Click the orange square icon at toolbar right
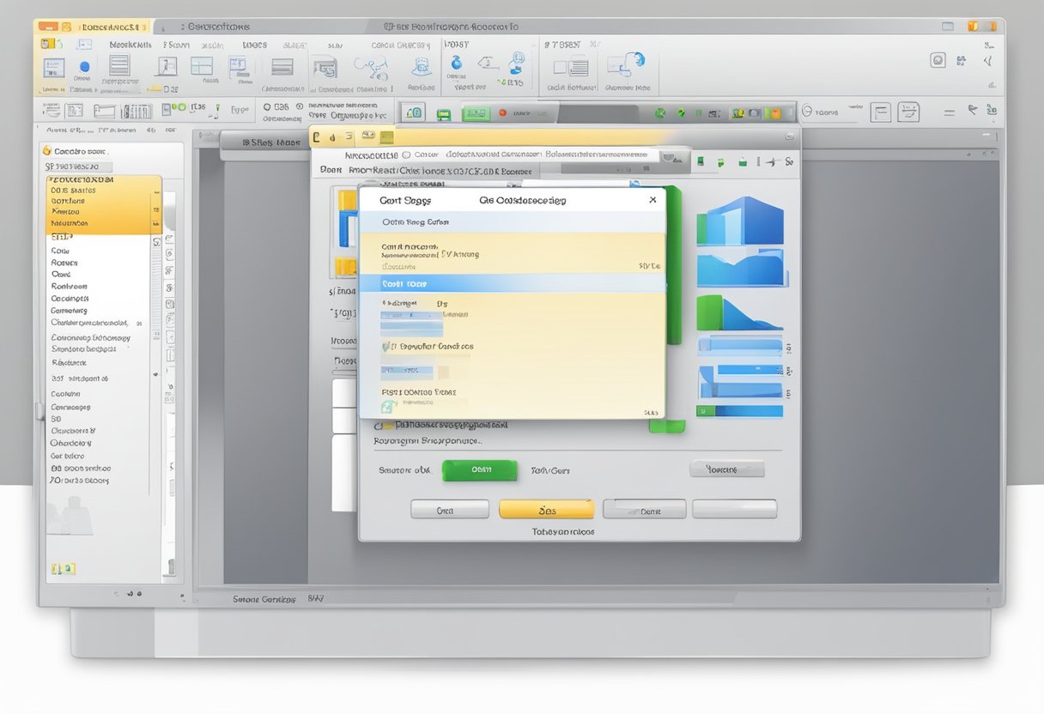 774,113
